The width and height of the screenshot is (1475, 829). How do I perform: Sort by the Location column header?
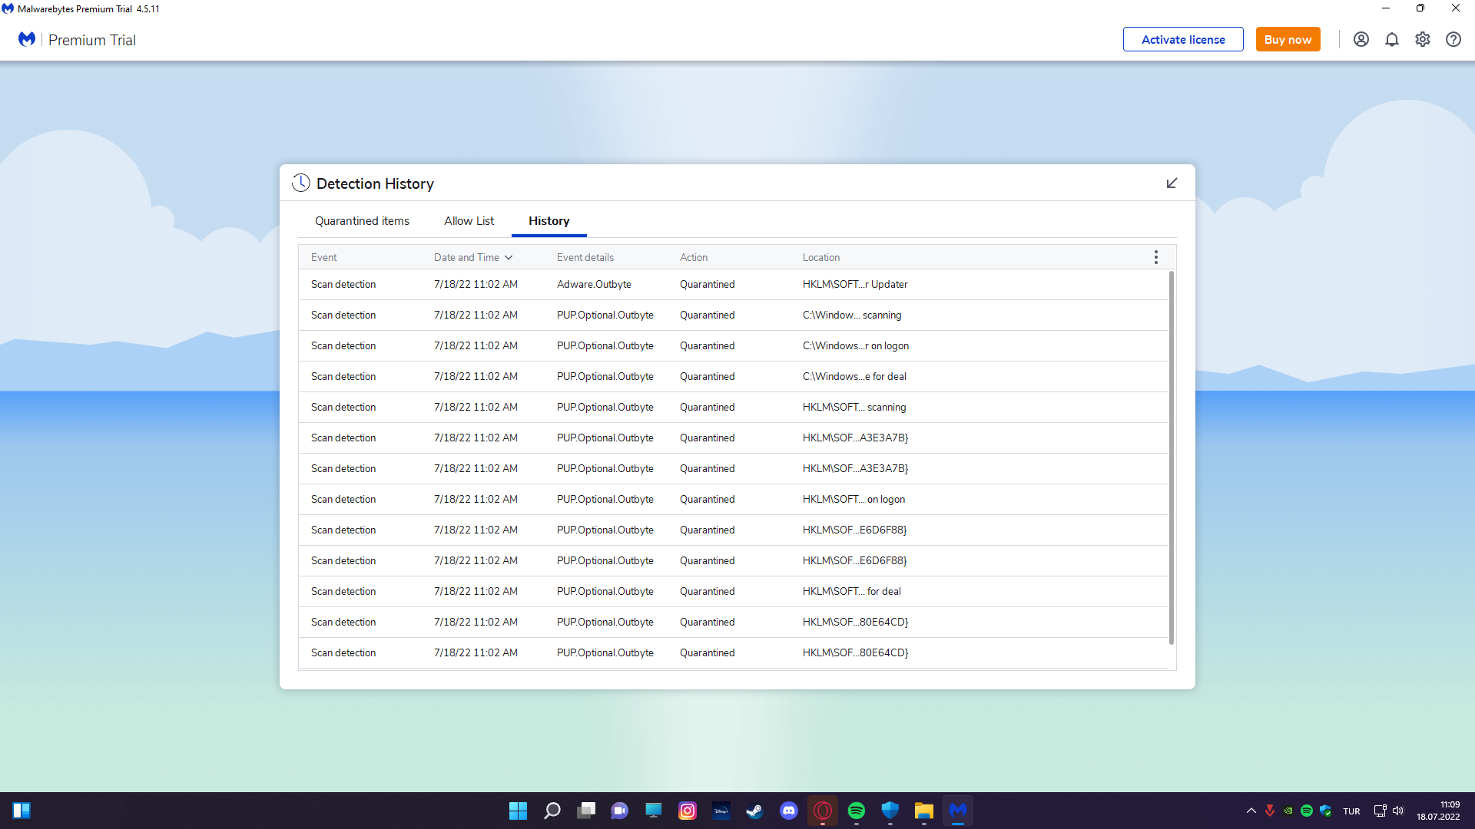click(820, 257)
